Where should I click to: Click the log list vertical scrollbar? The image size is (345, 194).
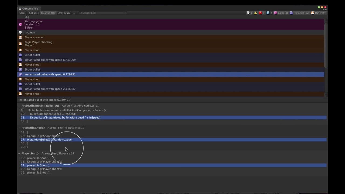click(326, 45)
